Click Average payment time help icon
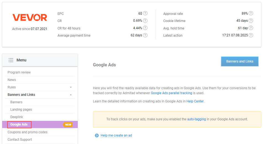263x144 pixels. point(145,35)
